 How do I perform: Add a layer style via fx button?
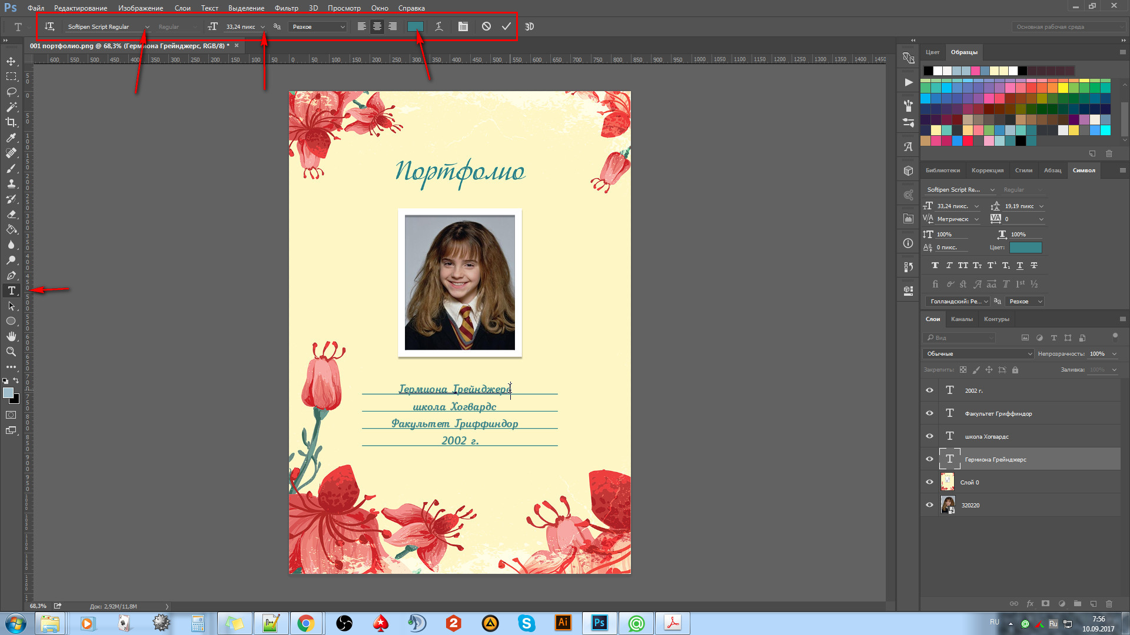pyautogui.click(x=1030, y=604)
